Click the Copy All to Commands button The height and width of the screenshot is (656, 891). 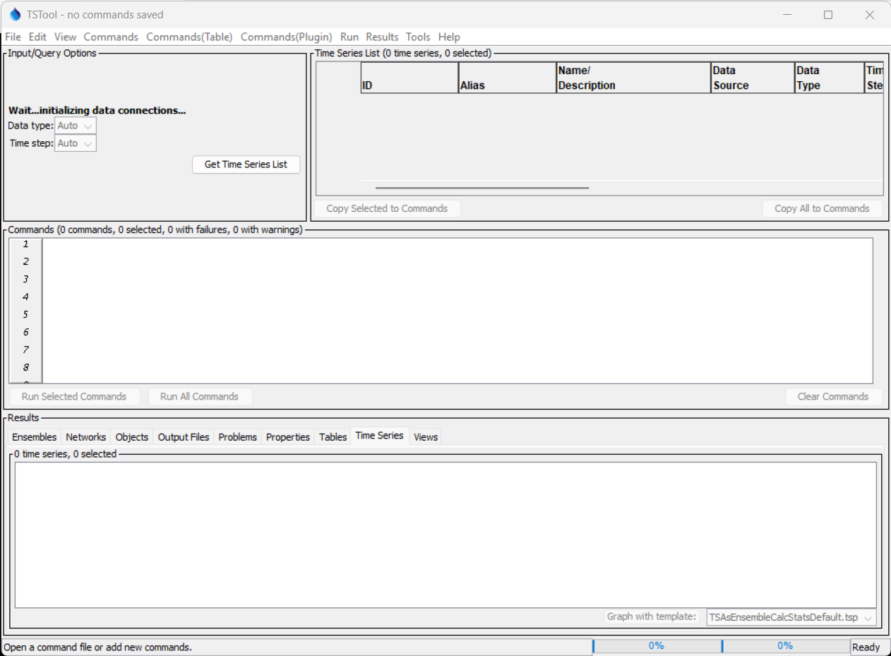click(822, 208)
